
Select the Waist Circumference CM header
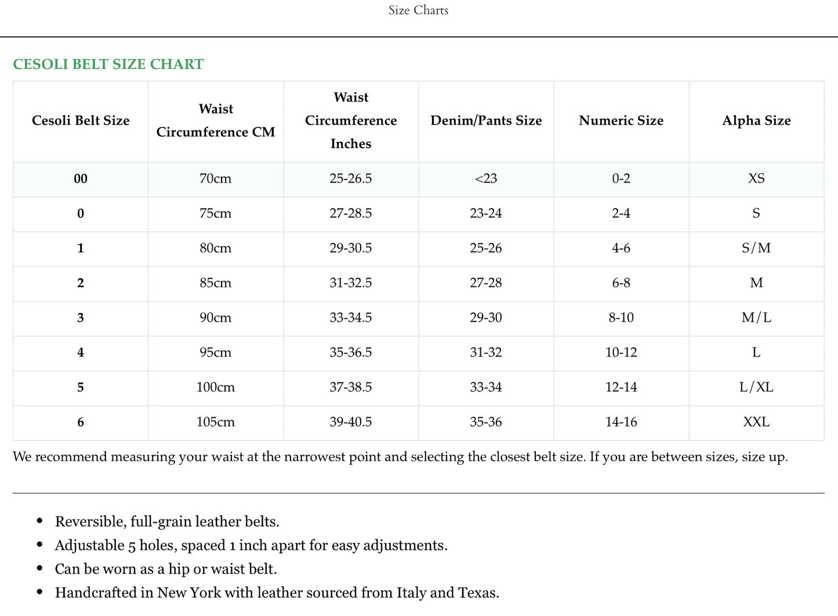tap(216, 121)
